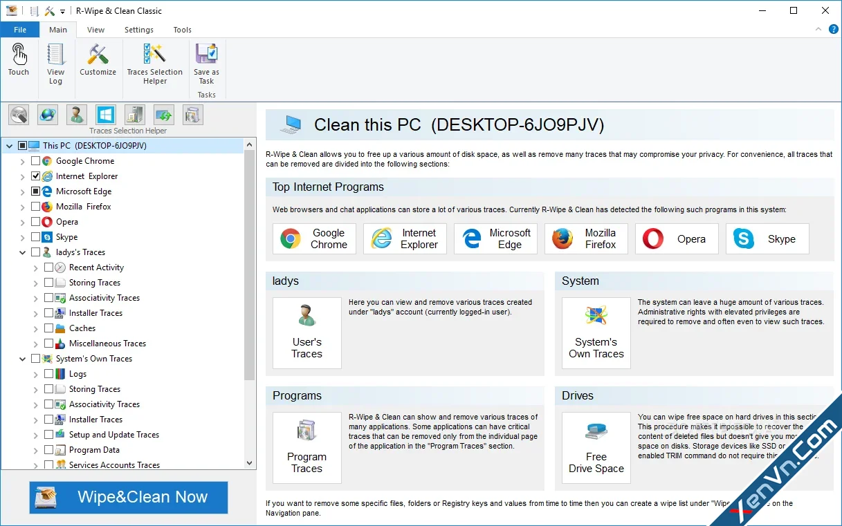Select Services Accounts Traces tree row
The image size is (842, 526).
[114, 465]
